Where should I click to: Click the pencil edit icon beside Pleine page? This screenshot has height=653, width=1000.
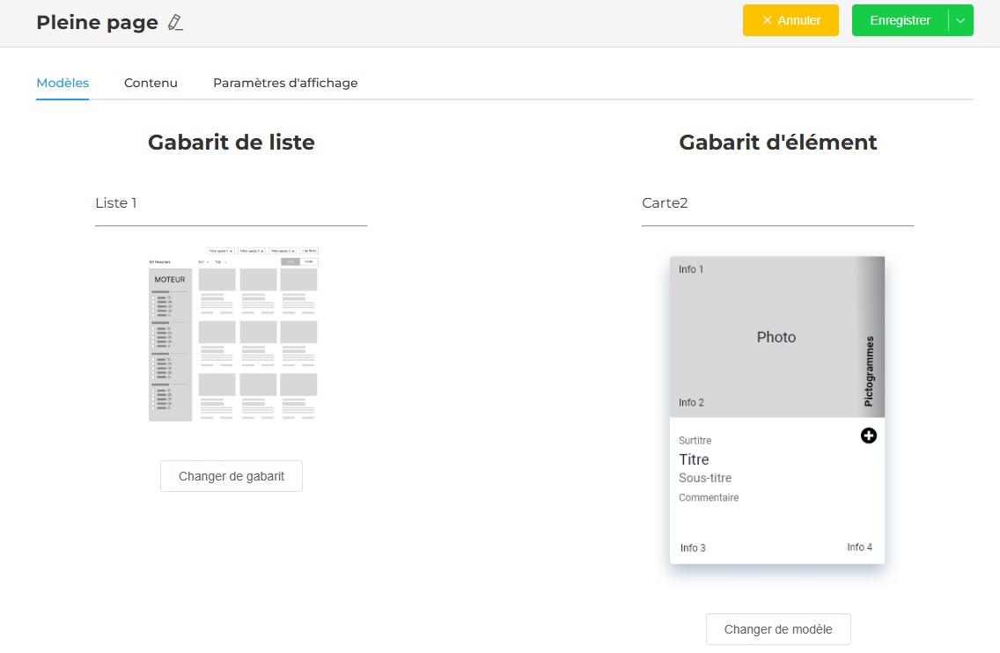(x=175, y=24)
